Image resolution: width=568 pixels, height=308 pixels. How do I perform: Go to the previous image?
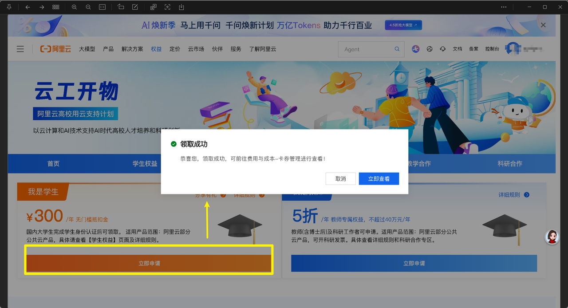28,7
